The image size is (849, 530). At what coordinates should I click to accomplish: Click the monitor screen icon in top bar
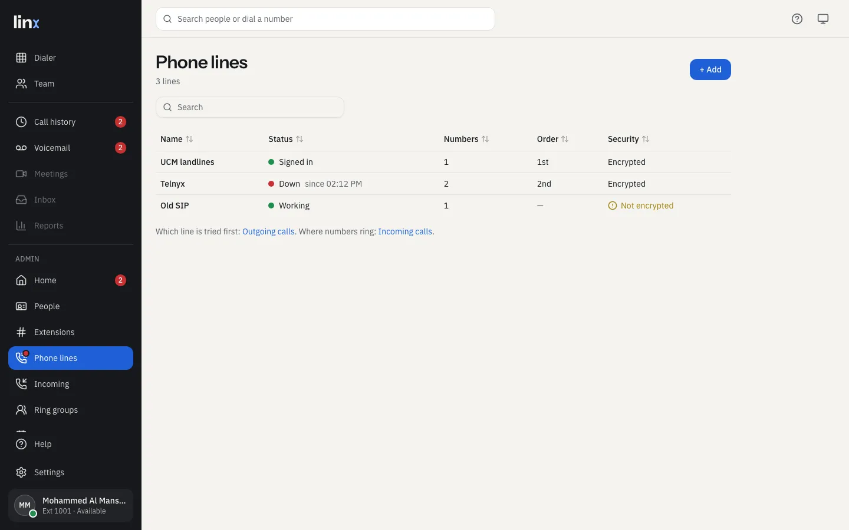tap(823, 19)
